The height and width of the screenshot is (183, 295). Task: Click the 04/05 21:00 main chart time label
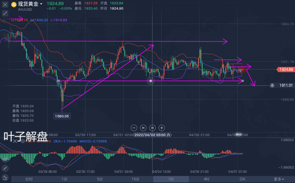[x=199, y=135]
